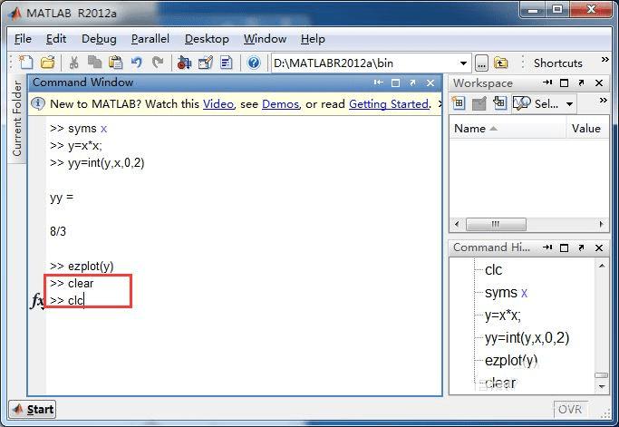Image resolution: width=619 pixels, height=427 pixels.
Task: Click the Getting Started link
Action: (389, 104)
